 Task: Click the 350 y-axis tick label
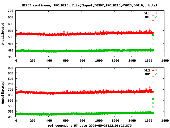(11, 57)
